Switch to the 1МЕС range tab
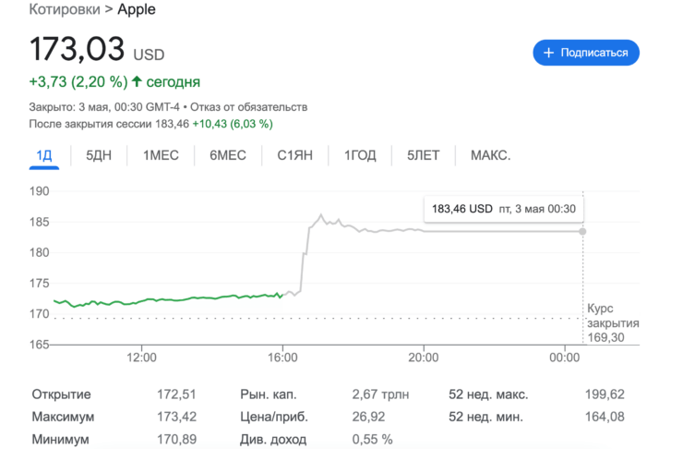 161,155
